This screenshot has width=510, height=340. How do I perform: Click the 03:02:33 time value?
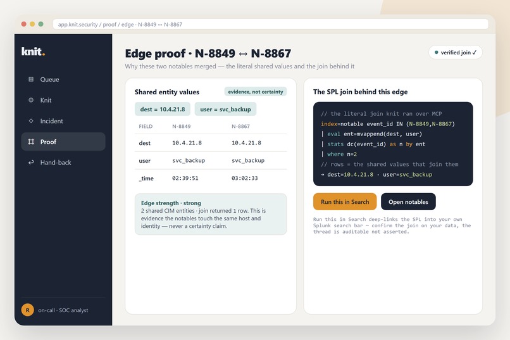[x=245, y=179]
